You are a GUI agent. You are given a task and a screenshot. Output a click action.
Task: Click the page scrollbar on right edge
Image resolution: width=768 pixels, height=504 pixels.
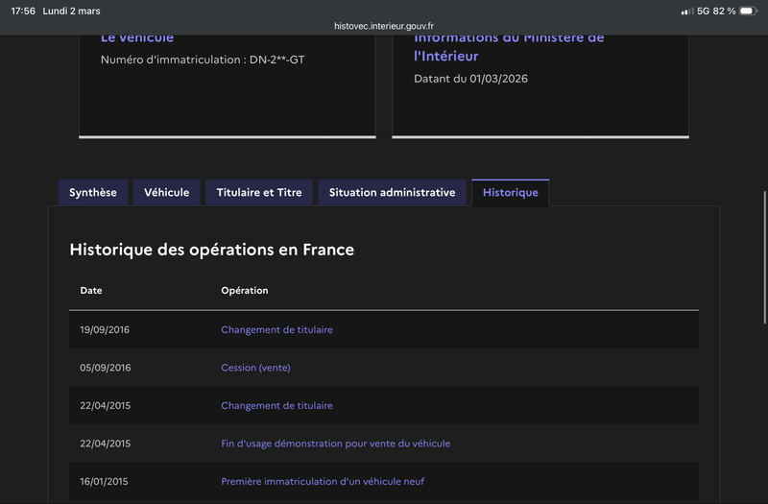(x=764, y=250)
